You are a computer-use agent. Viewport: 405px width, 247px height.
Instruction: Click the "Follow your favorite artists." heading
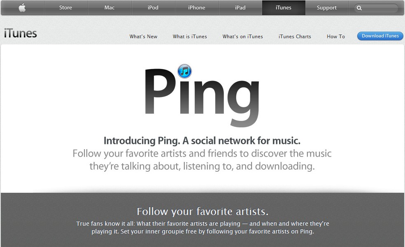(x=202, y=212)
